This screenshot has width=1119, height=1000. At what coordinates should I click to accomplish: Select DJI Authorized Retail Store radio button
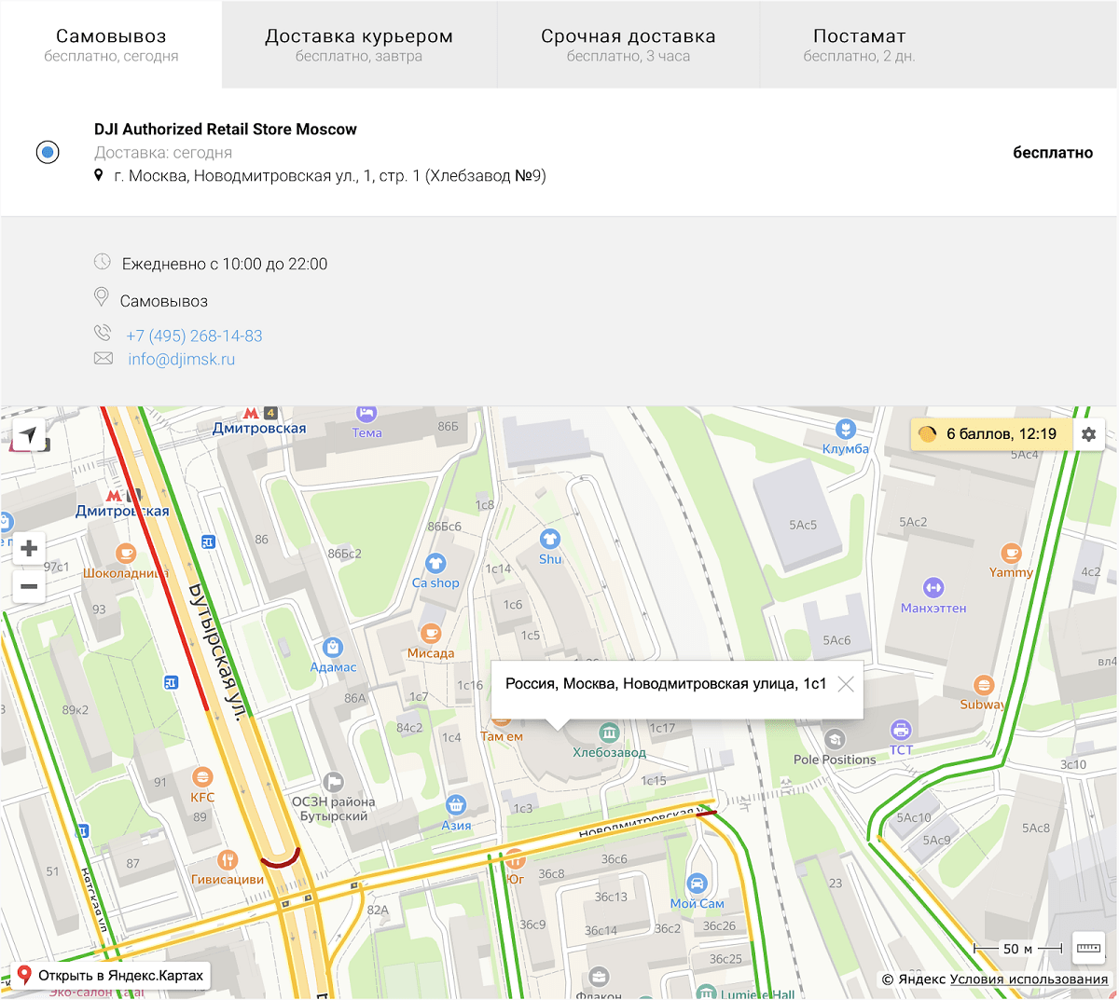click(48, 152)
